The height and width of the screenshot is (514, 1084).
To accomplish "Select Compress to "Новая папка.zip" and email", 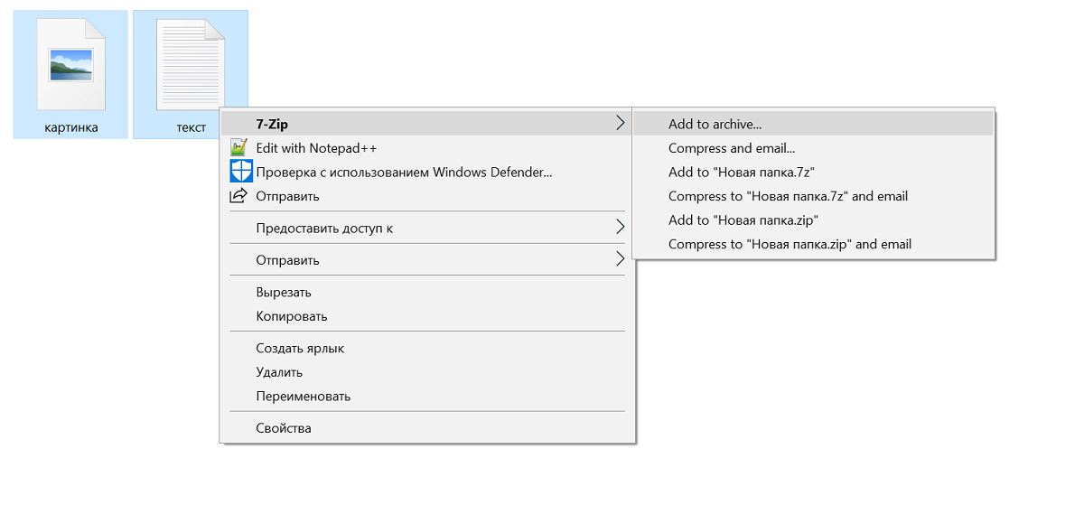I will 790,244.
